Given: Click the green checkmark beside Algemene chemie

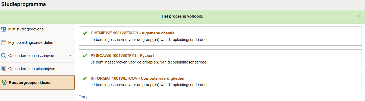Looking at the screenshot, I should 85,33.
